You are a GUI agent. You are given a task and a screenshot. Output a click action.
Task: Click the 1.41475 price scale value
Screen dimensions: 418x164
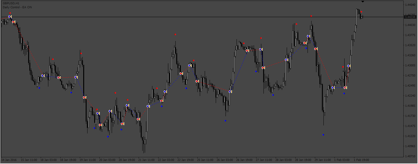[x=410, y=126]
